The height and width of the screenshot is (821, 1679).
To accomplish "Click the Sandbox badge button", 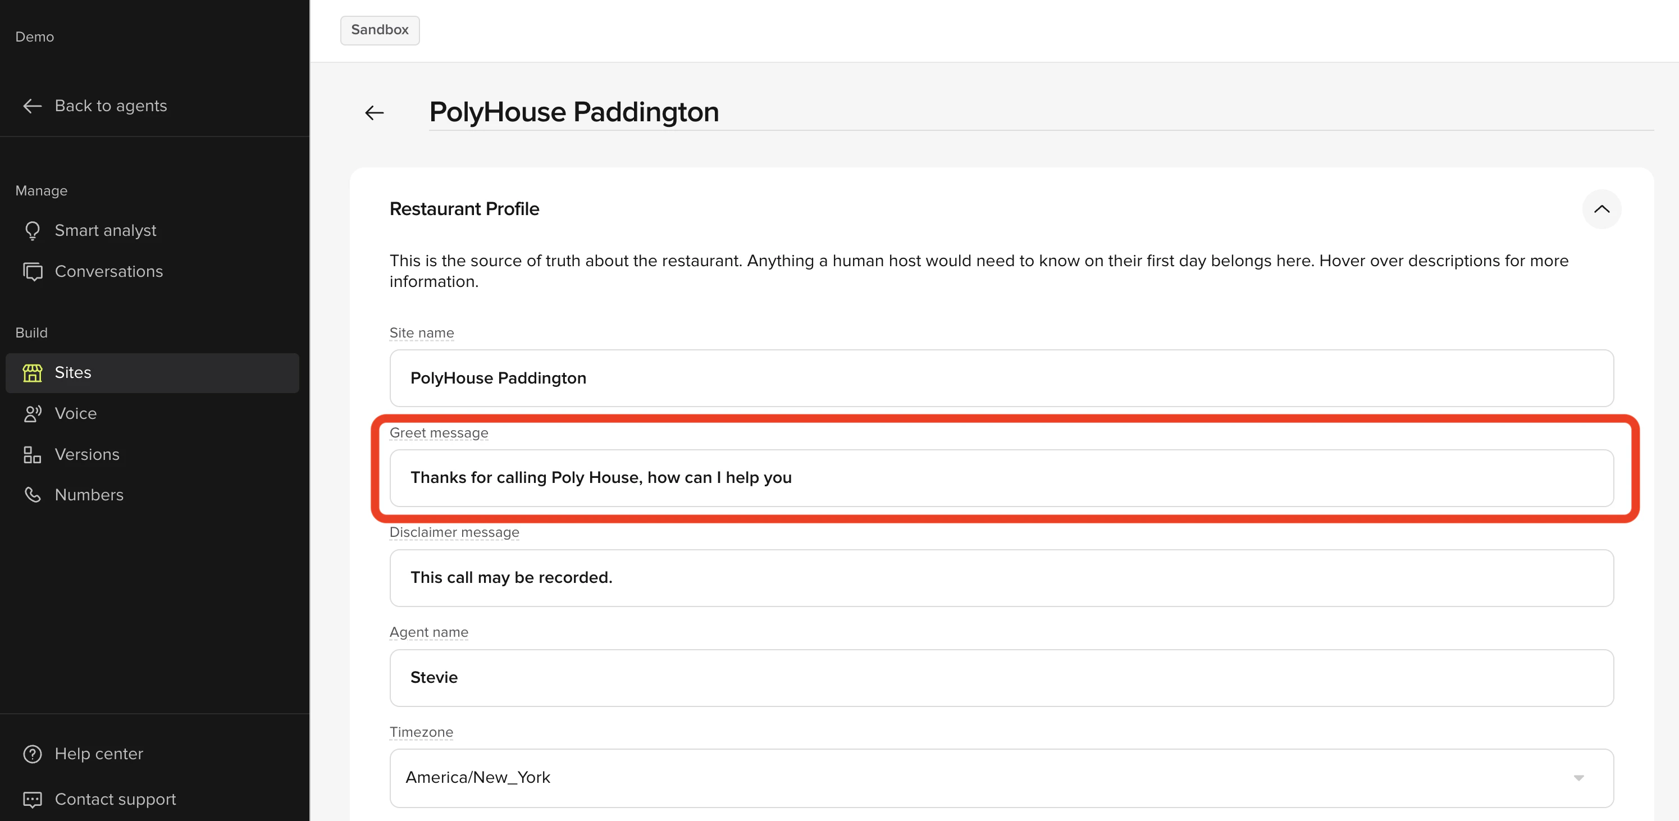I will click(x=380, y=30).
